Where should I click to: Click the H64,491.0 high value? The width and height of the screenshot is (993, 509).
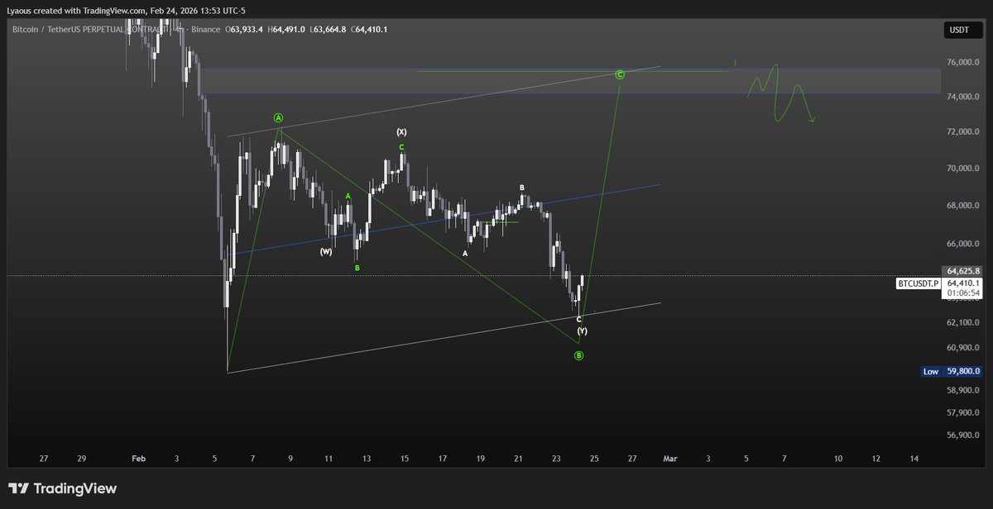click(285, 30)
